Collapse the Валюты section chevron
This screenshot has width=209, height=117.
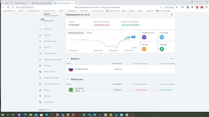(x=68, y=58)
